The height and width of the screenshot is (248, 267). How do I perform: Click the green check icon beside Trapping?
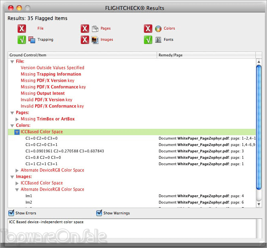coord(22,40)
